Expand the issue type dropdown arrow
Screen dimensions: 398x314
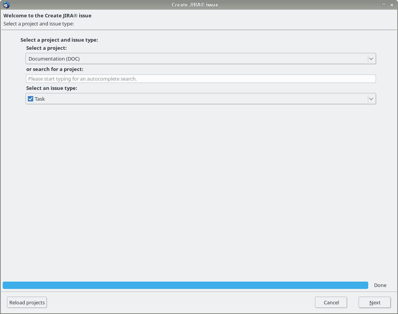[371, 99]
